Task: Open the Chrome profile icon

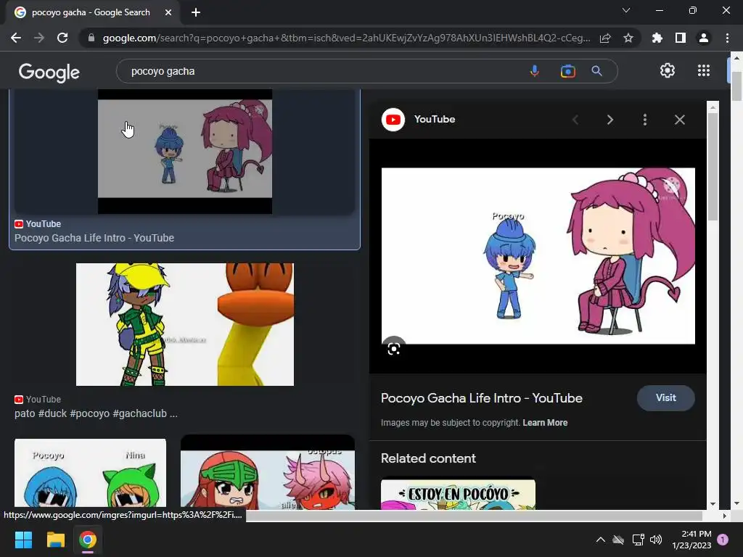Action: coord(704,38)
